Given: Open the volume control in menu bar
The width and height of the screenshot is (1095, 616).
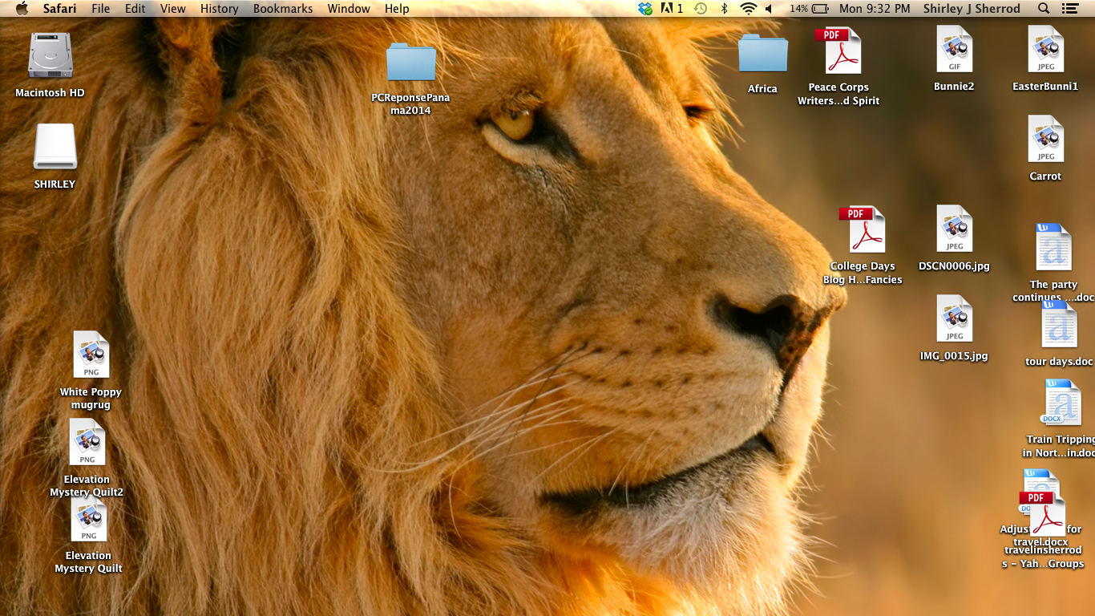Looking at the screenshot, I should (769, 9).
